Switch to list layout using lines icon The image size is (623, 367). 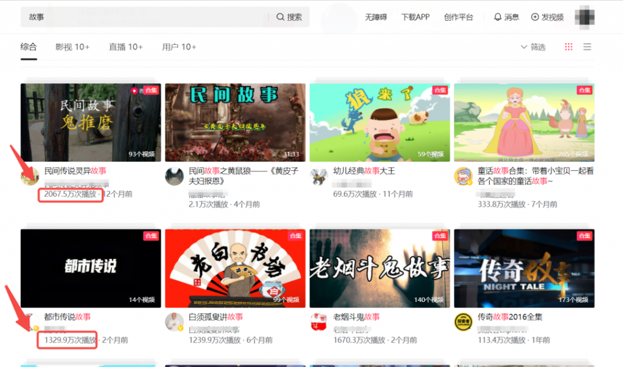coord(587,47)
